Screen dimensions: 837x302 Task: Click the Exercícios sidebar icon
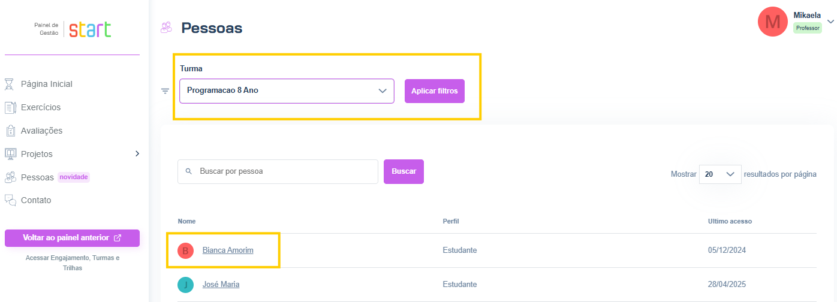[x=10, y=107]
